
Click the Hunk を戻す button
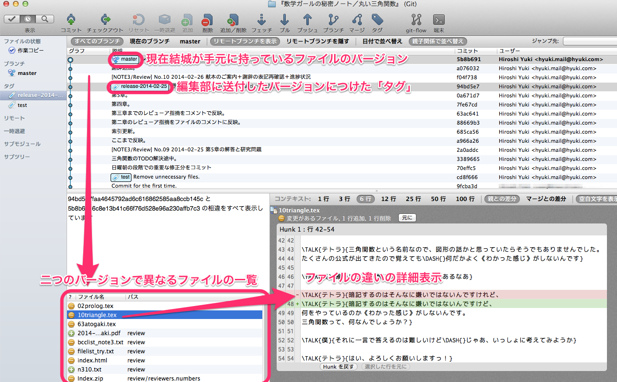click(339, 367)
